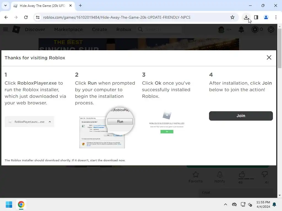Open the tab search dropdown

point(6,5)
